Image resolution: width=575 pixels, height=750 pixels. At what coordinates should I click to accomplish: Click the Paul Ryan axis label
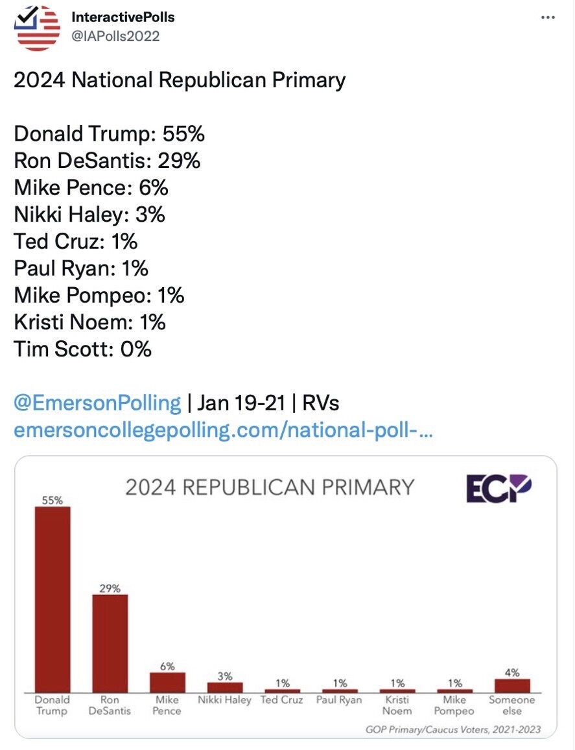click(339, 700)
